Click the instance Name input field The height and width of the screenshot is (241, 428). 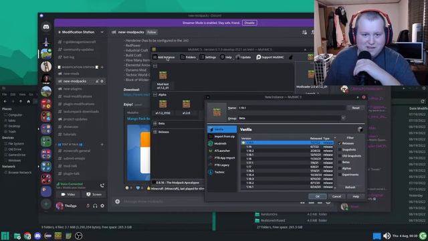292,108
